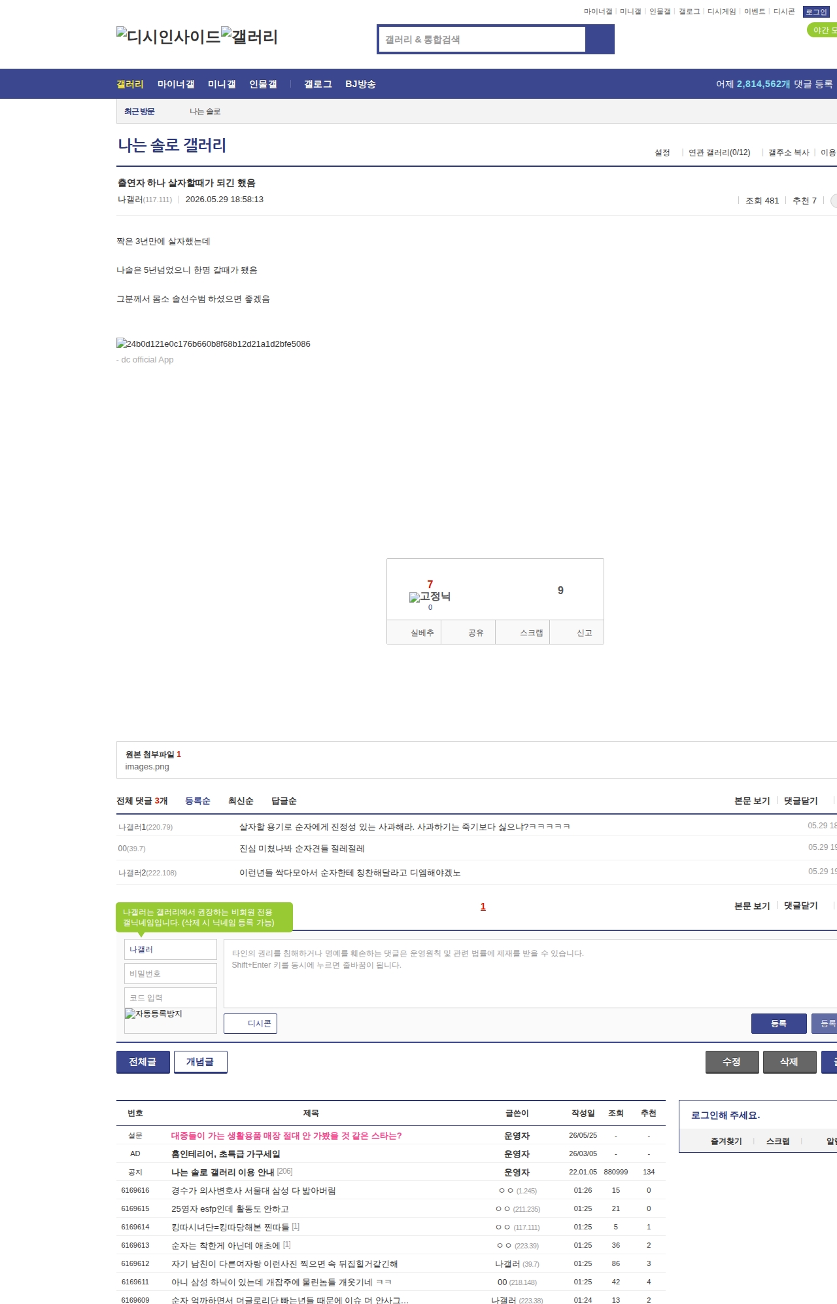Click 디시콘 in the top utility links

coord(784,12)
